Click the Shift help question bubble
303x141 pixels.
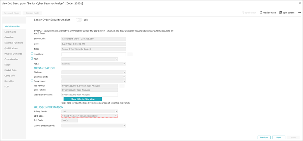[x=32, y=59]
